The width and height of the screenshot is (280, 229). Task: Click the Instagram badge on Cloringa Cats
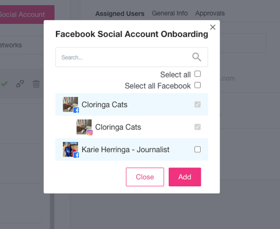pos(90,132)
